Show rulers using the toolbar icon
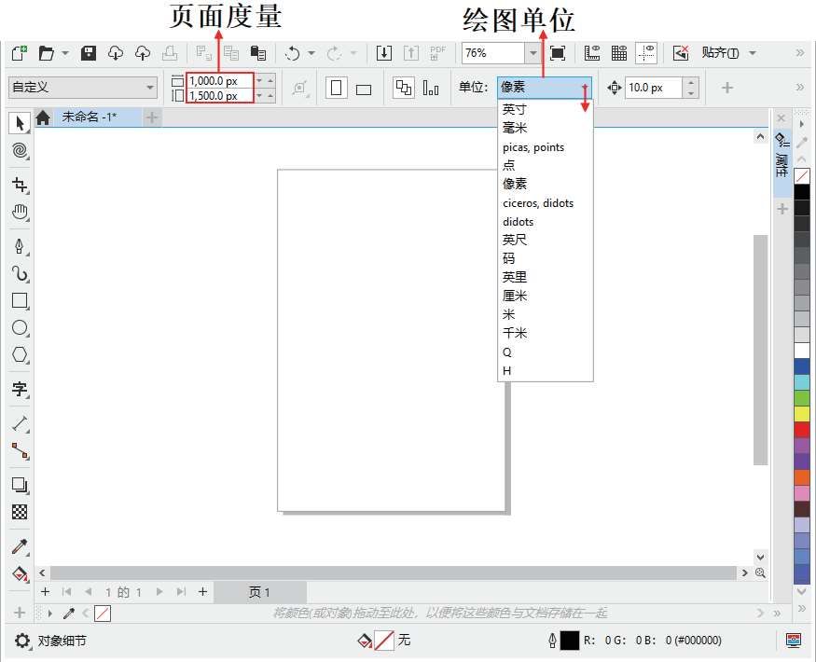This screenshot has width=816, height=662. coord(592,53)
